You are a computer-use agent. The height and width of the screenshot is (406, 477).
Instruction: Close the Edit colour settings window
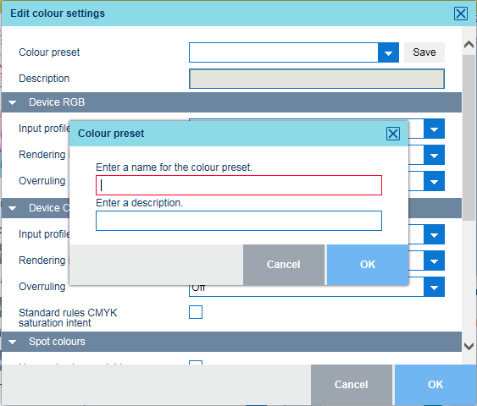pyautogui.click(x=461, y=14)
